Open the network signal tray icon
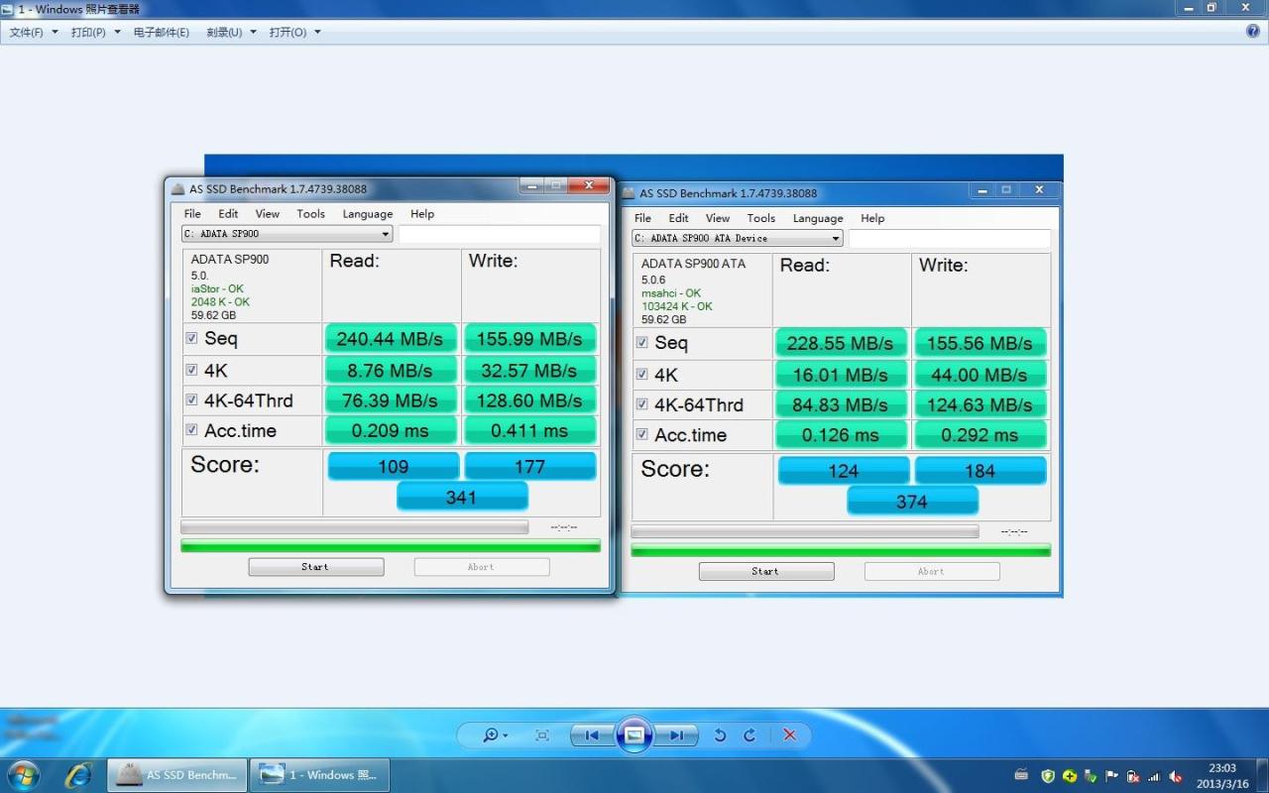This screenshot has width=1269, height=793. (1153, 776)
